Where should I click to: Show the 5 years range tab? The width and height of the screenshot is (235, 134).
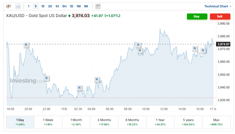pos(188,122)
